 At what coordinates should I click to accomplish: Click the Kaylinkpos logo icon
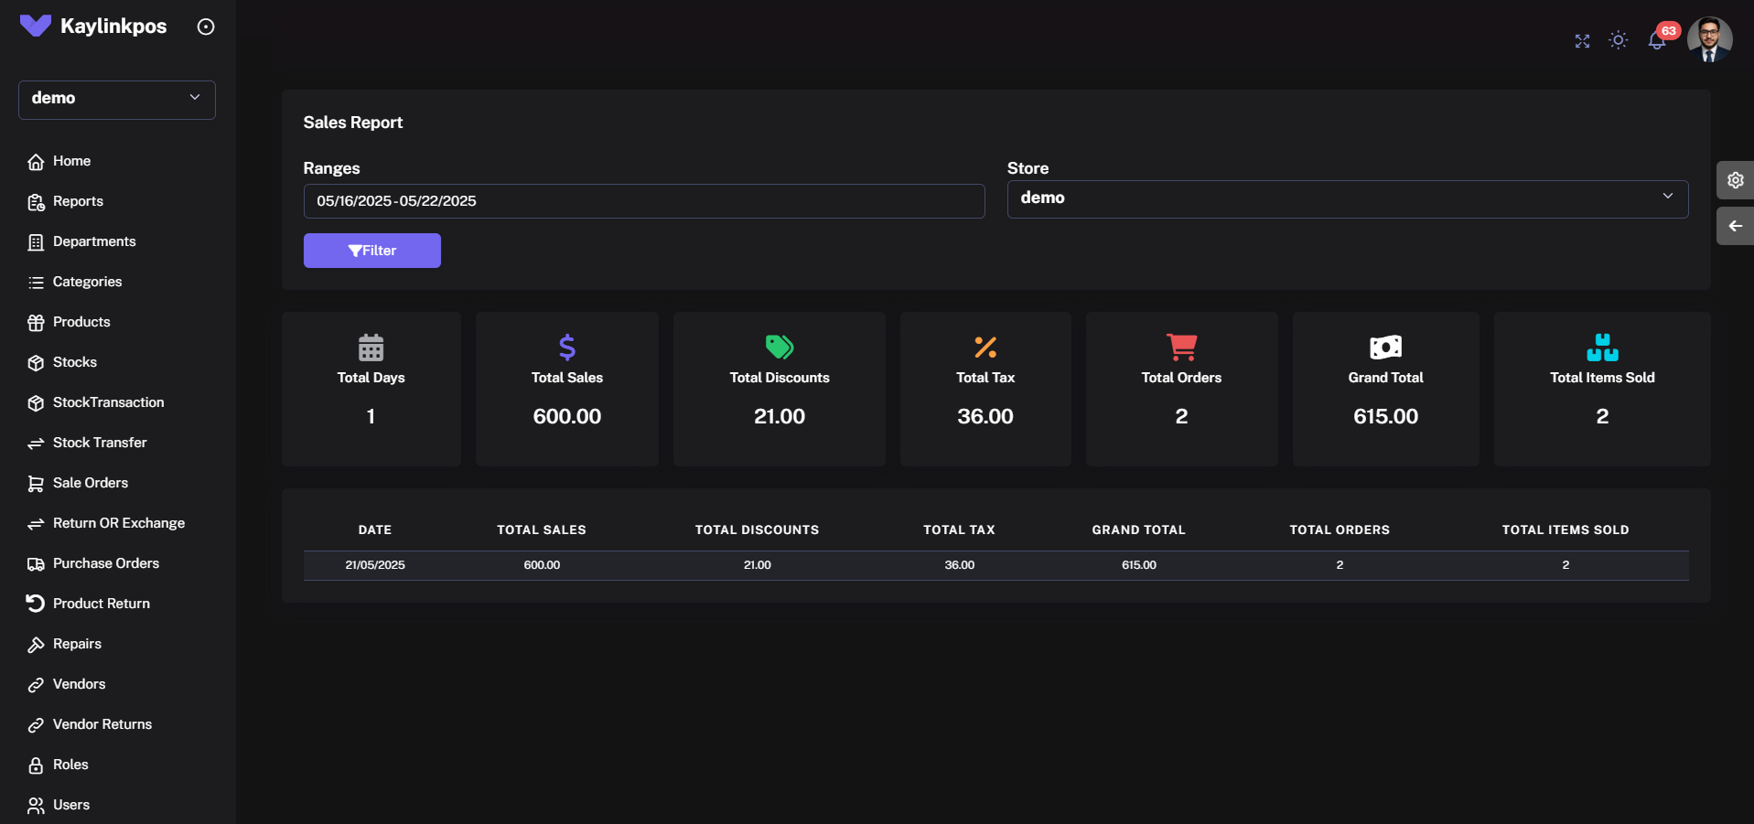click(36, 26)
